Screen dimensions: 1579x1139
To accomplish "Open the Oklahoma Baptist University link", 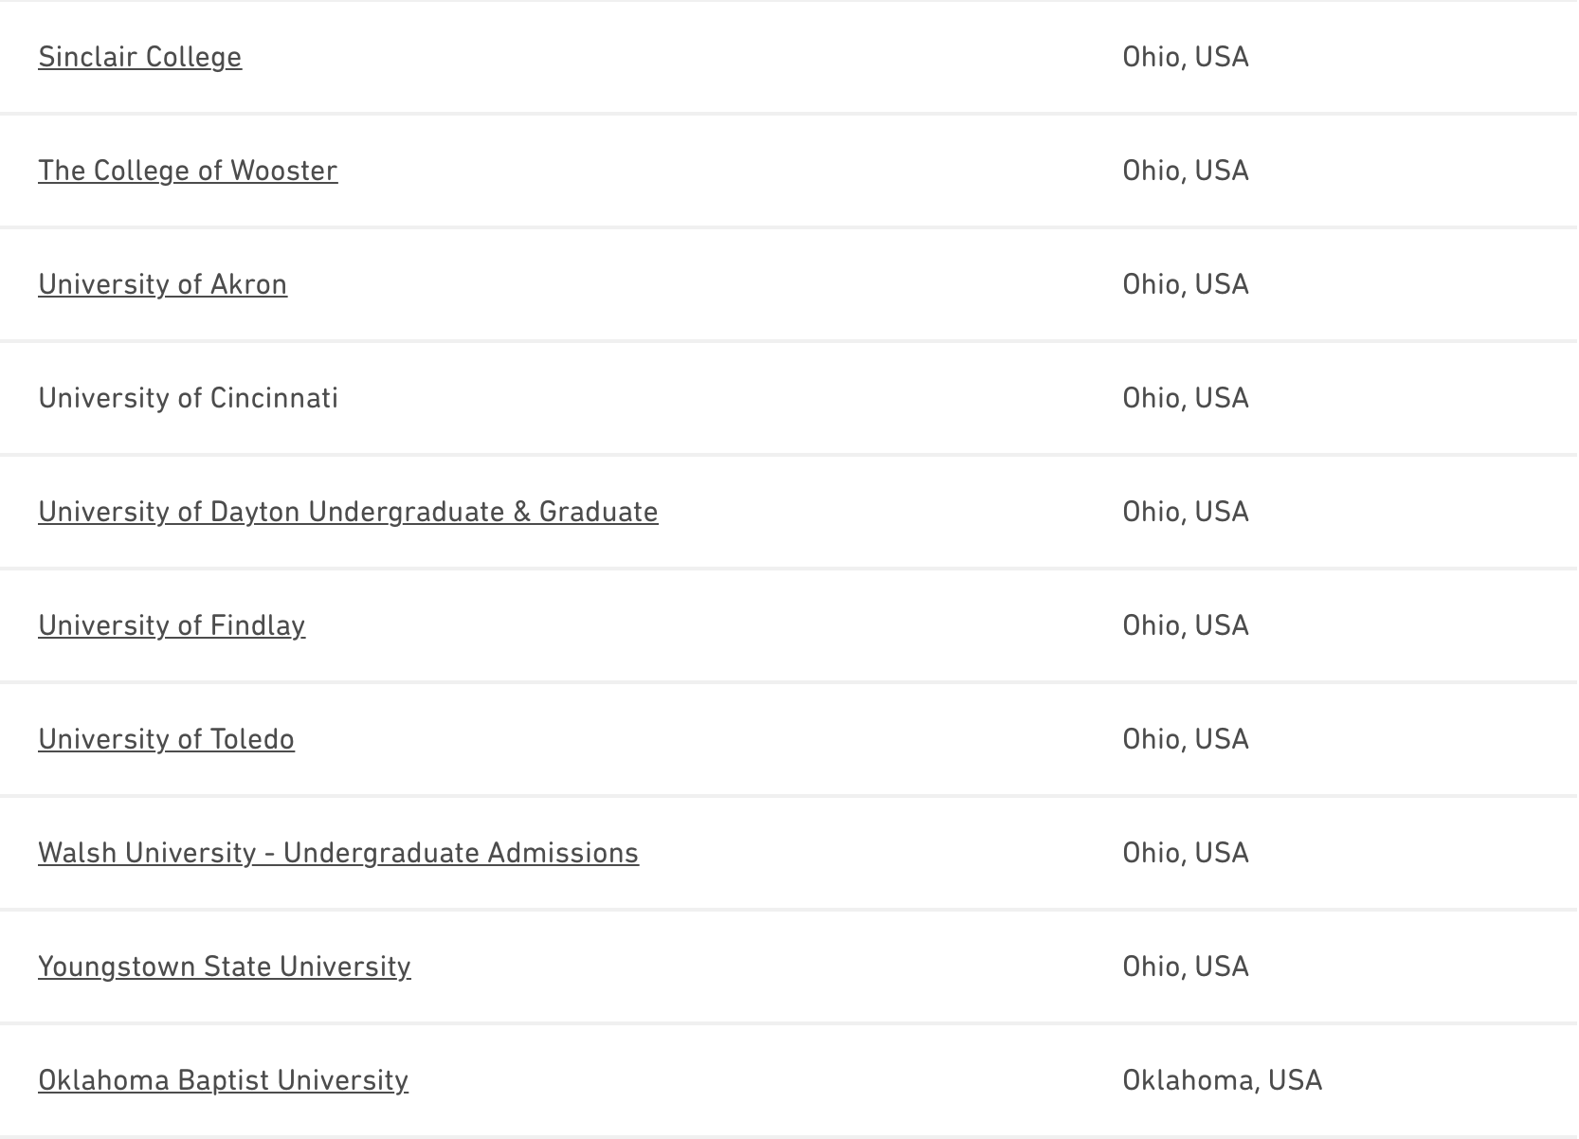I will point(223,1080).
